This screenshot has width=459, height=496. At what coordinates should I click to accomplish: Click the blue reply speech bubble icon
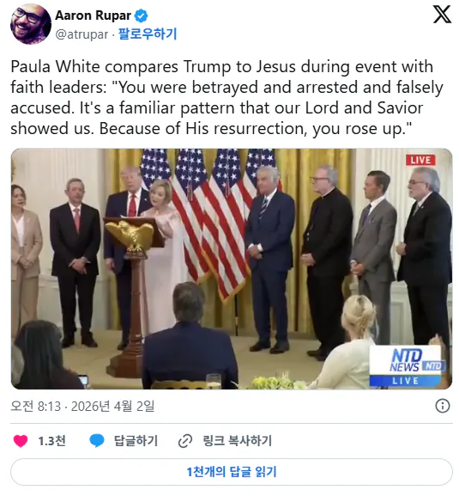point(97,441)
